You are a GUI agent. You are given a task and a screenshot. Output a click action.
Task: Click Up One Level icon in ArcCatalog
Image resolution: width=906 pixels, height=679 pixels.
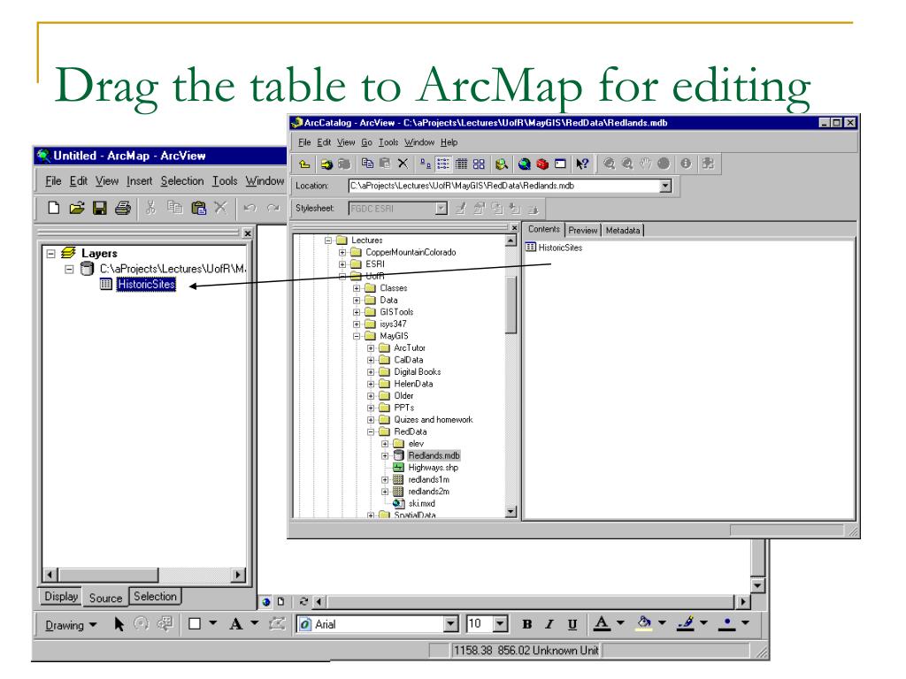click(x=304, y=164)
